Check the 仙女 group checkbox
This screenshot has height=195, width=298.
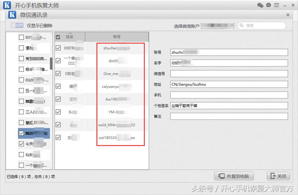(21, 154)
